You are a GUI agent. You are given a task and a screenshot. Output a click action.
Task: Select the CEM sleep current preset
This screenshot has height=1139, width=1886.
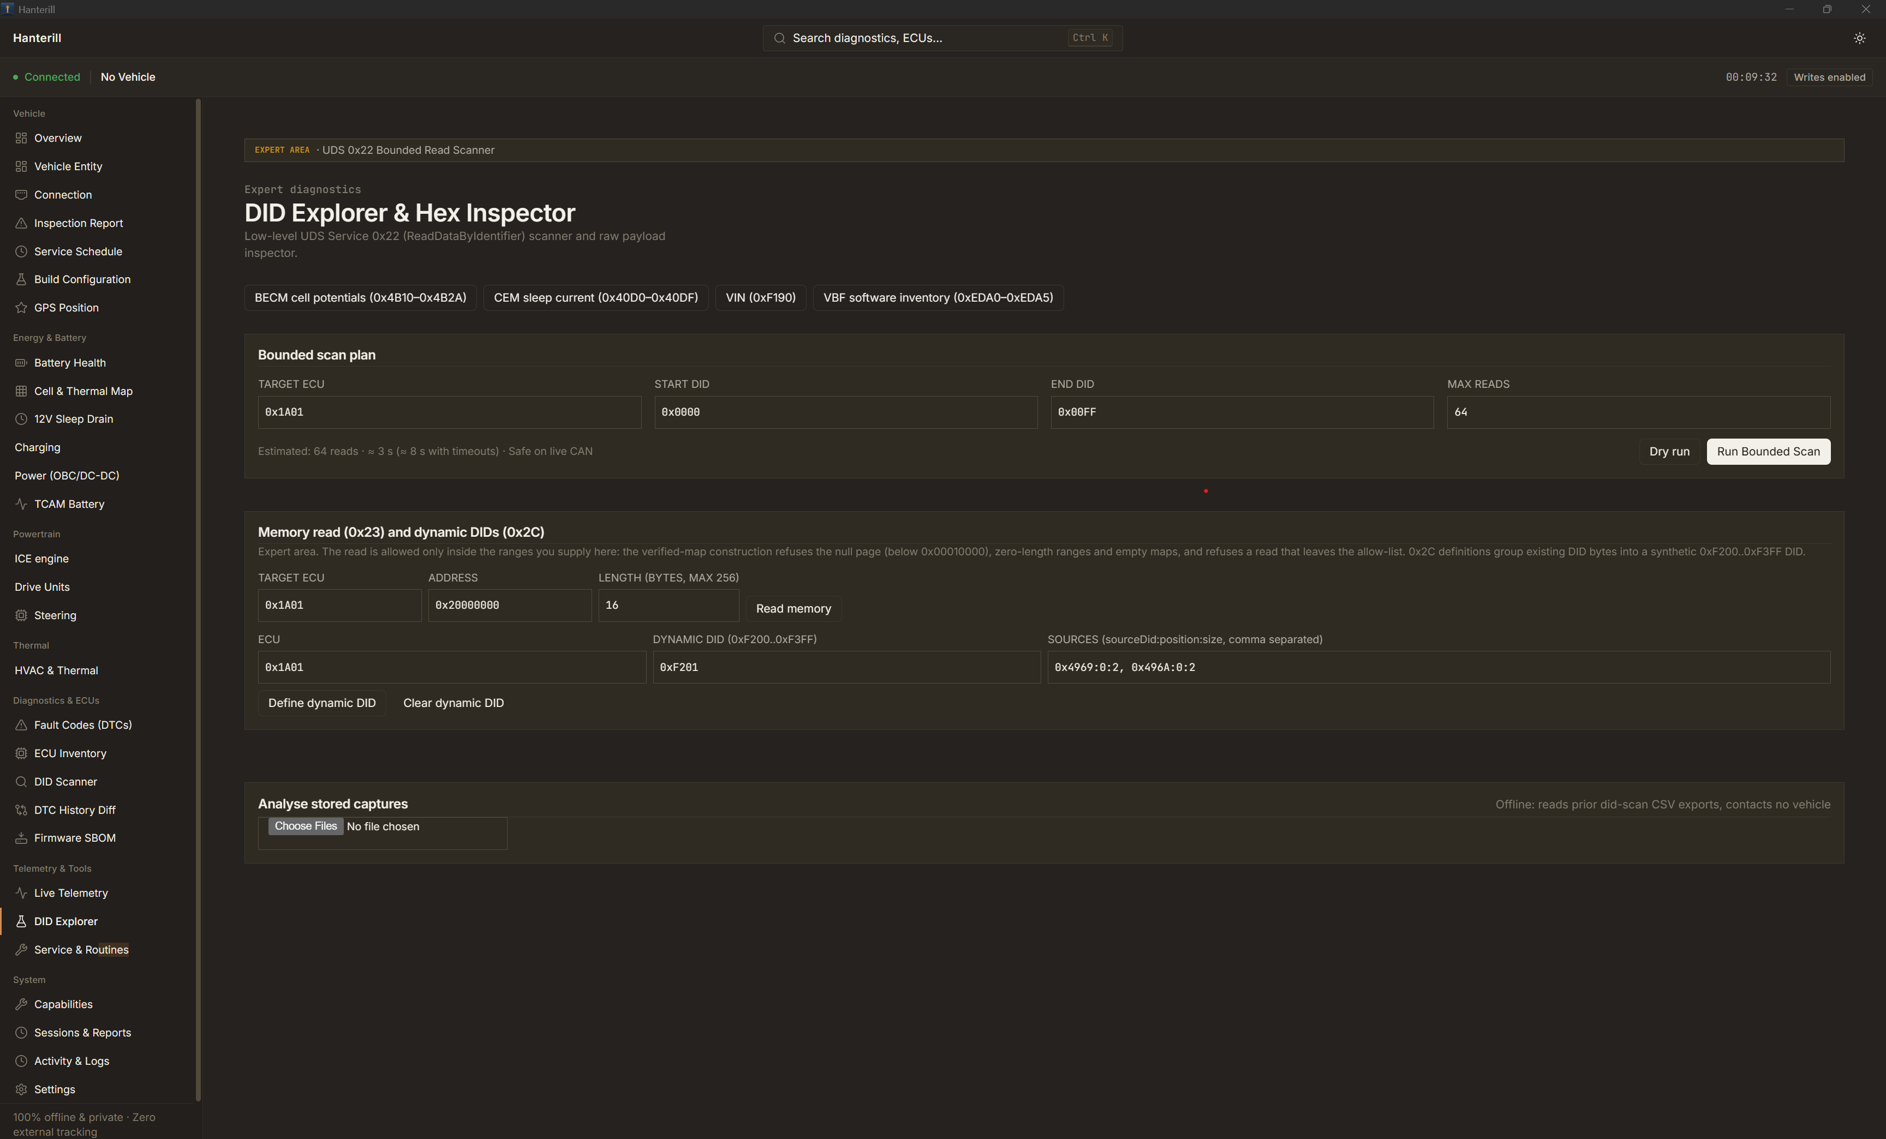pos(595,297)
